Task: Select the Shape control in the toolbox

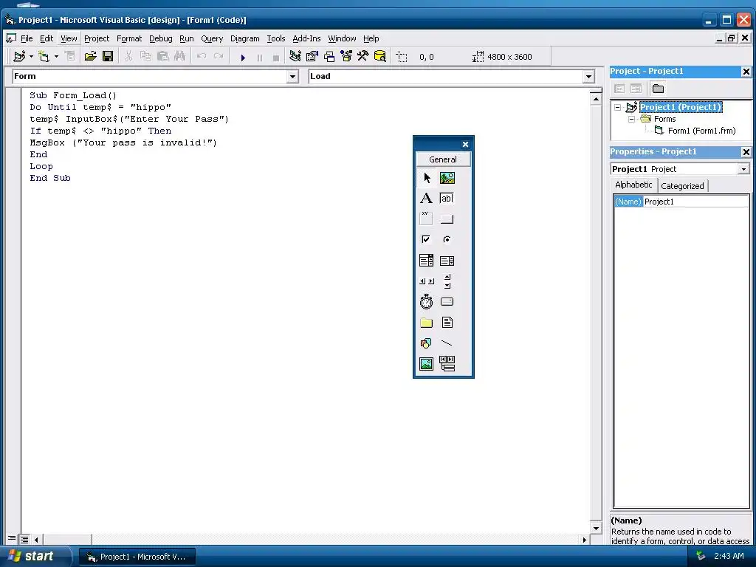Action: click(426, 343)
